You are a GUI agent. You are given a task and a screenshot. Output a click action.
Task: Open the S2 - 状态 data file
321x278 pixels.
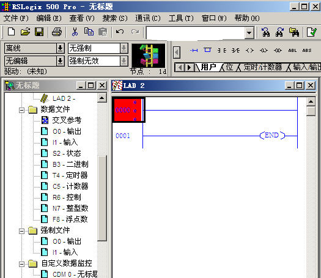point(61,153)
